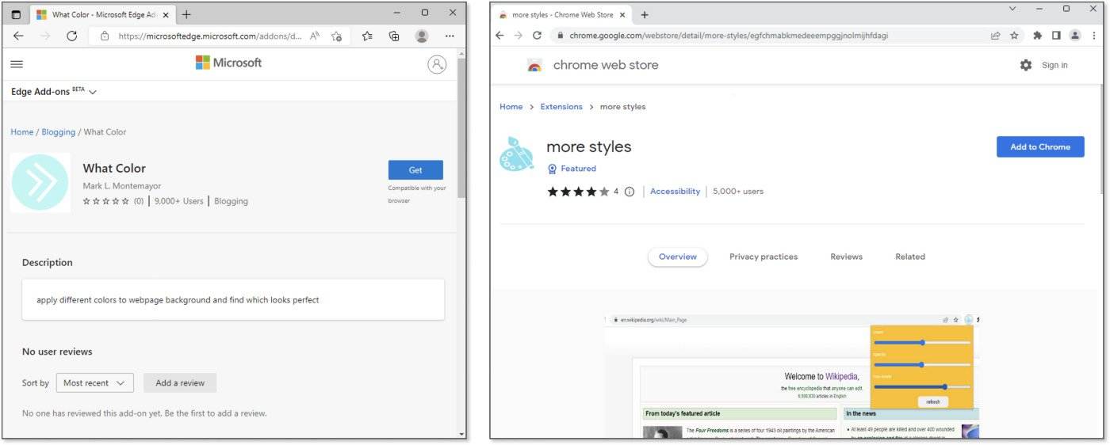Screen dimensions: 1110x445
Task: Close the more styles tab in Chrome
Action: [x=622, y=14]
